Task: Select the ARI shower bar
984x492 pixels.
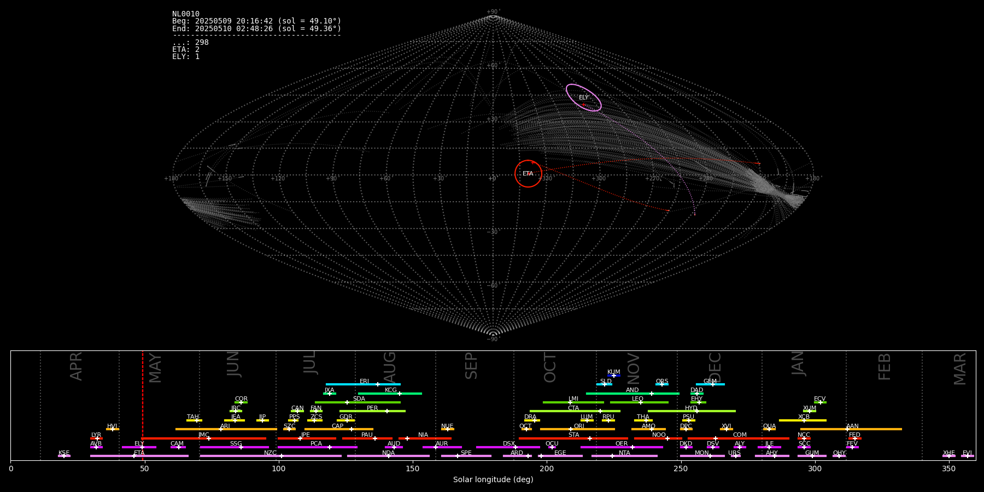Action: pyautogui.click(x=226, y=429)
